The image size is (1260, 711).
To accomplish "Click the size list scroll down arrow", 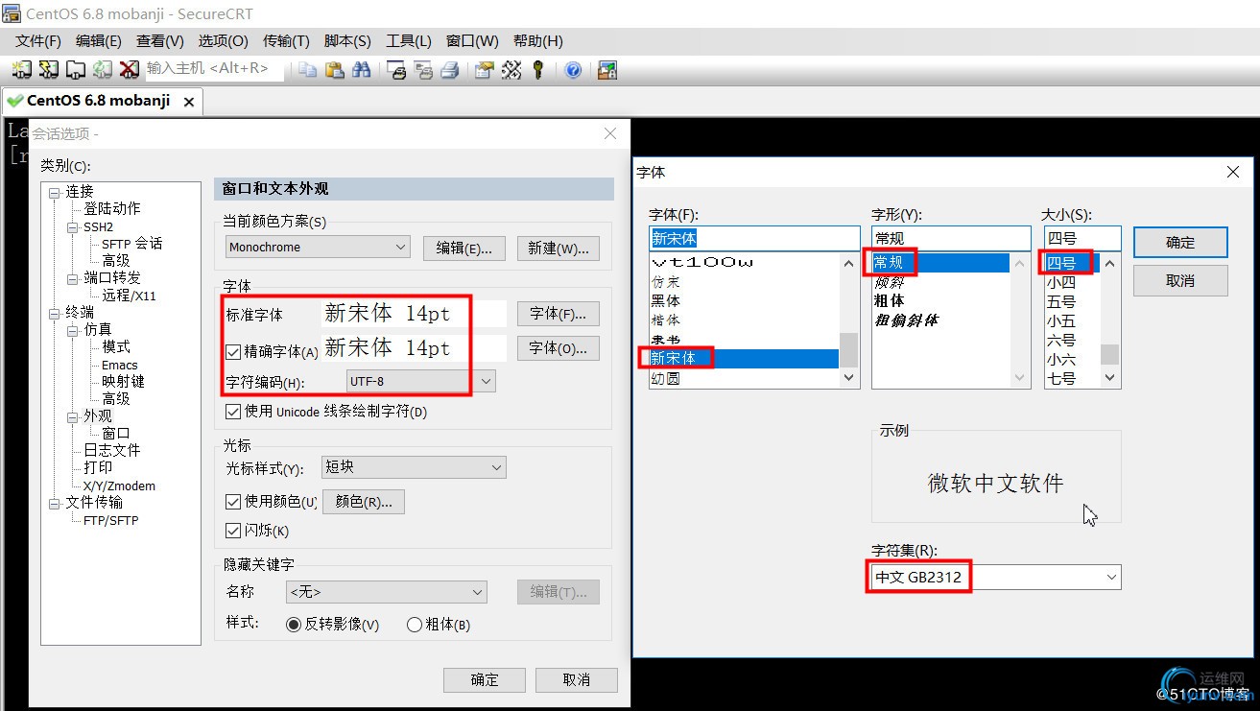I will pos(1110,378).
